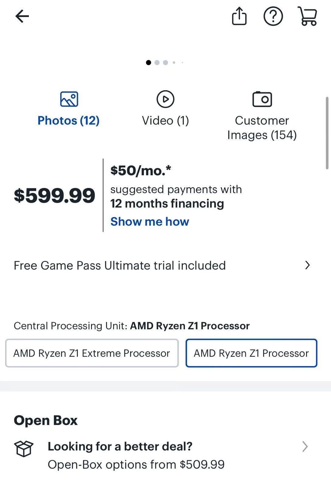331x487 pixels.
Task: Select AMD Ryzen Z1 Processor option
Action: point(251,353)
